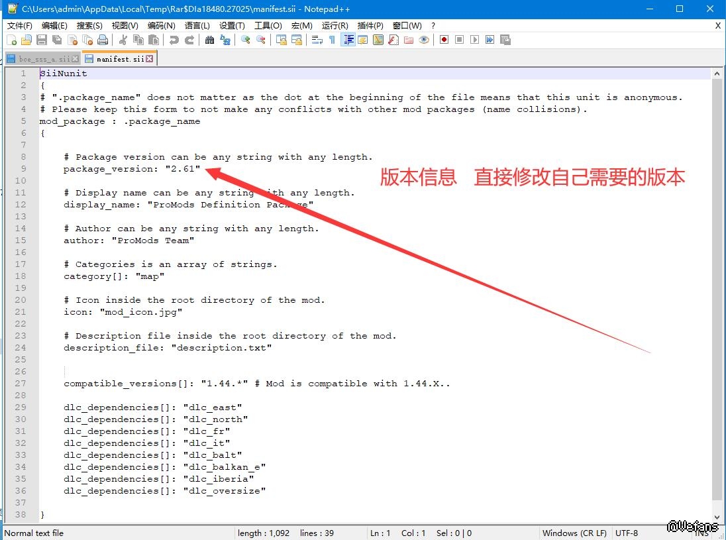Click the icon "mod_icon.jpg" line
This screenshot has height=540, width=726.
123,311
